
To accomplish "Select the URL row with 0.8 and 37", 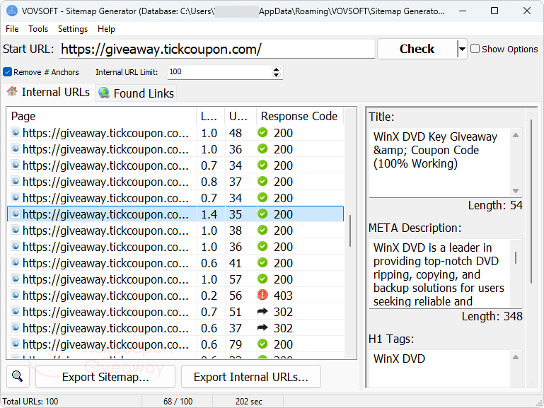I will point(175,181).
